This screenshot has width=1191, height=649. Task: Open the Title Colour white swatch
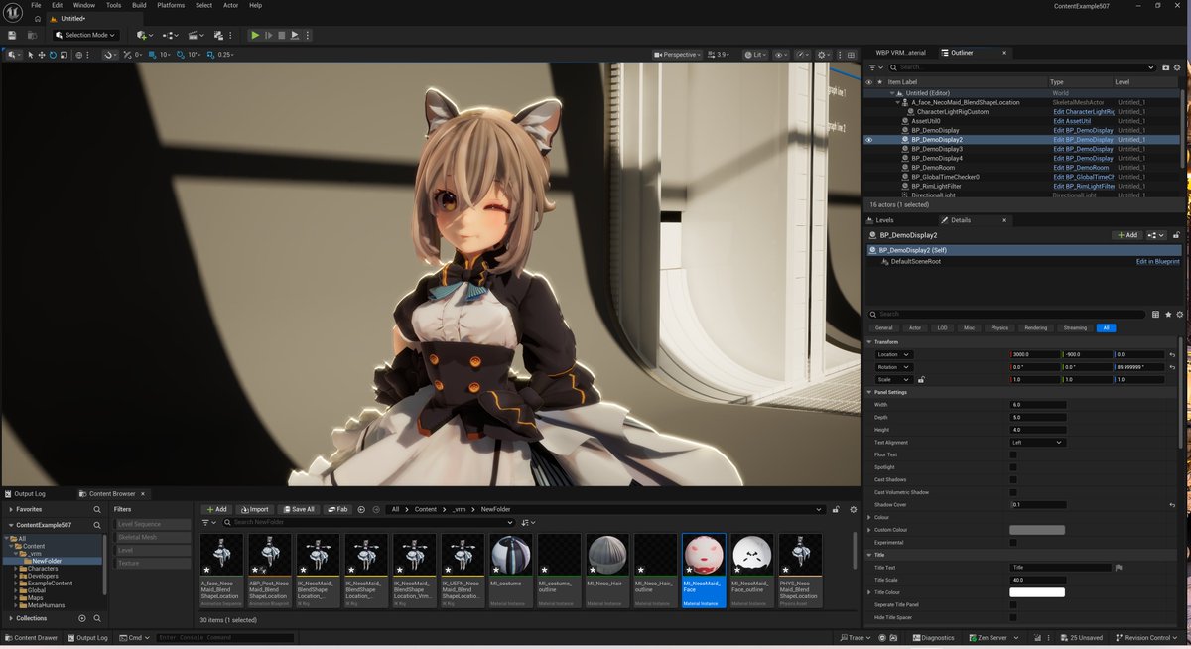point(1037,592)
